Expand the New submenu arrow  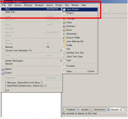61,9
